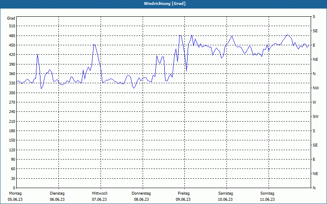
Task: Click the 390 degree axis label
Action: point(12,64)
